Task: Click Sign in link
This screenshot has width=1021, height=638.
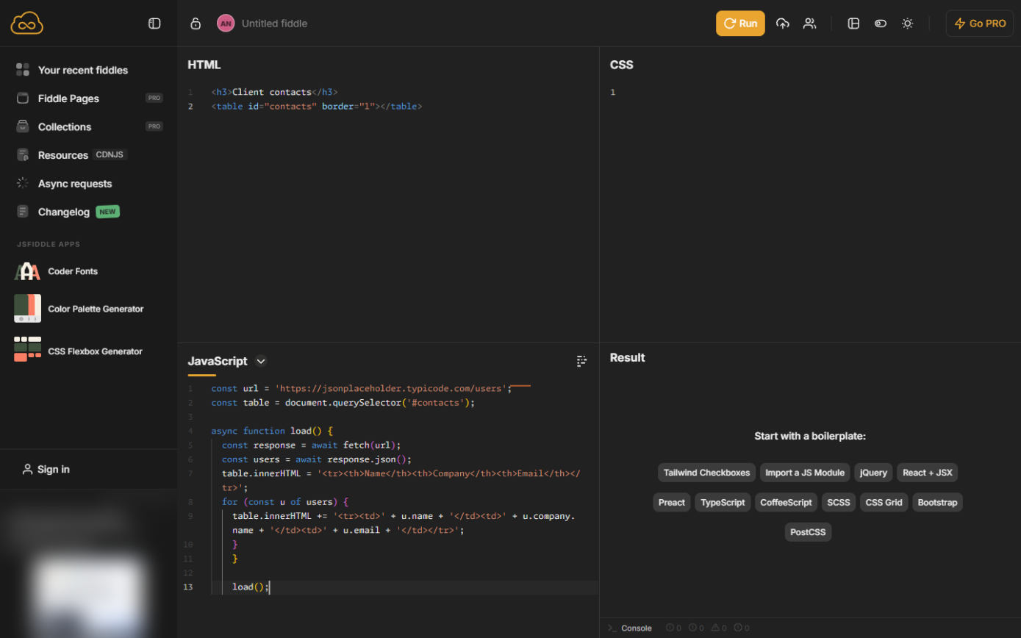Action: coord(46,469)
